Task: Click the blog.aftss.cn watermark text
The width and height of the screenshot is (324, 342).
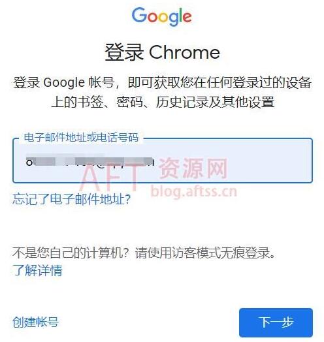Action: 194,191
